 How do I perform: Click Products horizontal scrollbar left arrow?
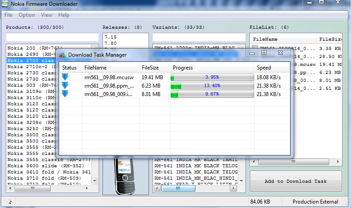click(x=10, y=188)
